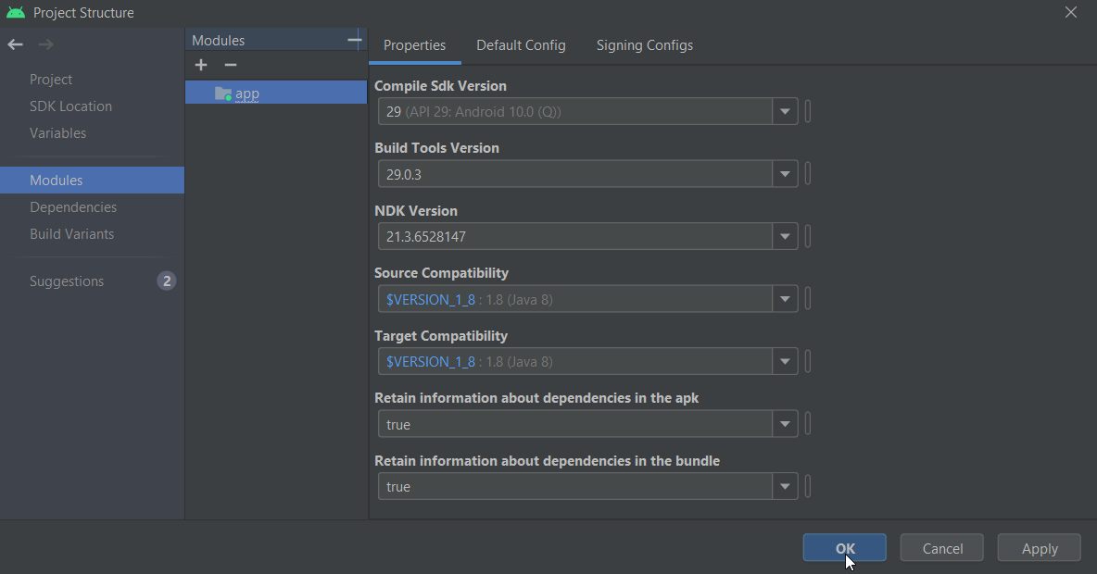This screenshot has height=574, width=1097.
Task: Add a new module with plus icon
Action: click(x=201, y=65)
